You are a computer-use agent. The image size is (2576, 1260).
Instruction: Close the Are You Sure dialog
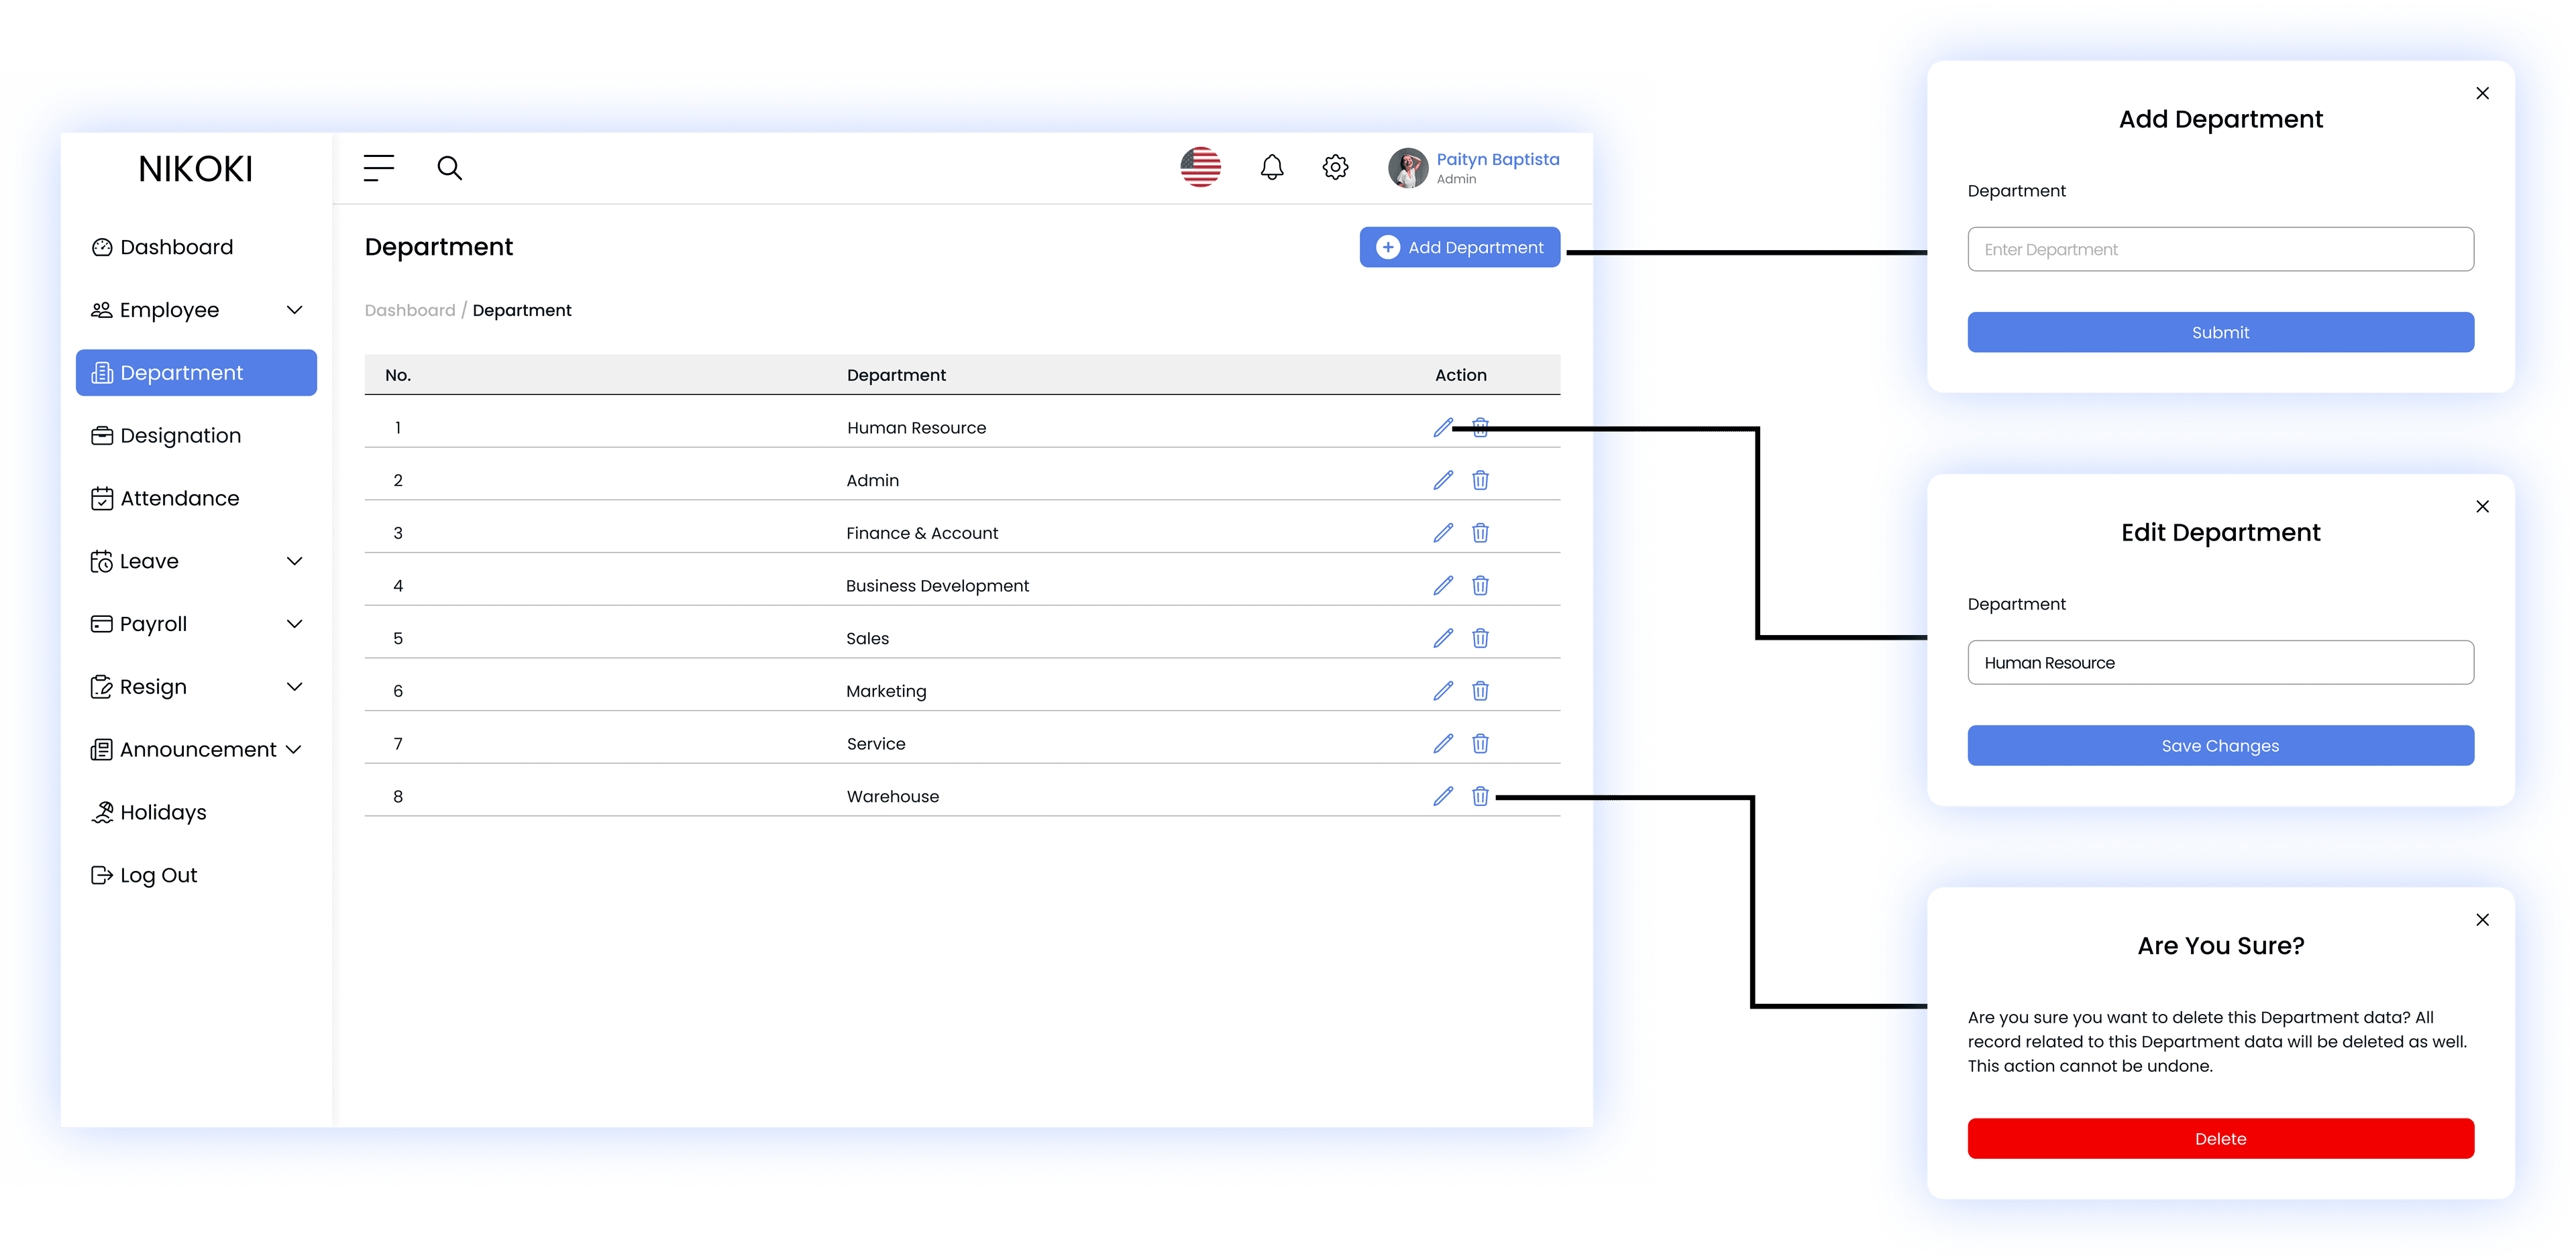(x=2482, y=920)
